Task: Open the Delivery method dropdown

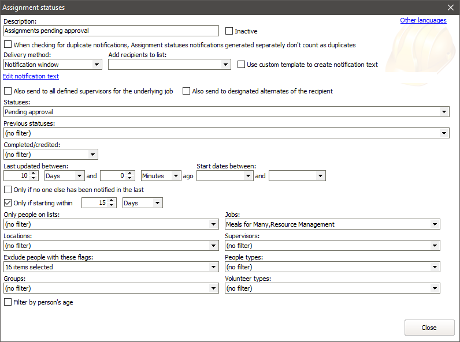Action: click(x=97, y=65)
